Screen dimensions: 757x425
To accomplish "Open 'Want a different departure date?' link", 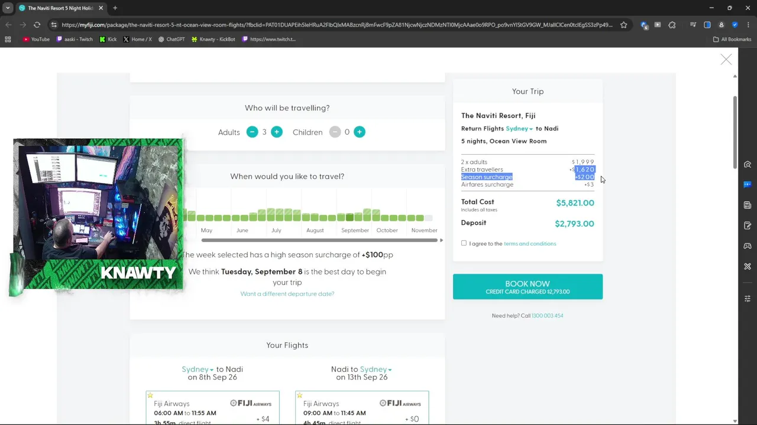I will tap(287, 294).
